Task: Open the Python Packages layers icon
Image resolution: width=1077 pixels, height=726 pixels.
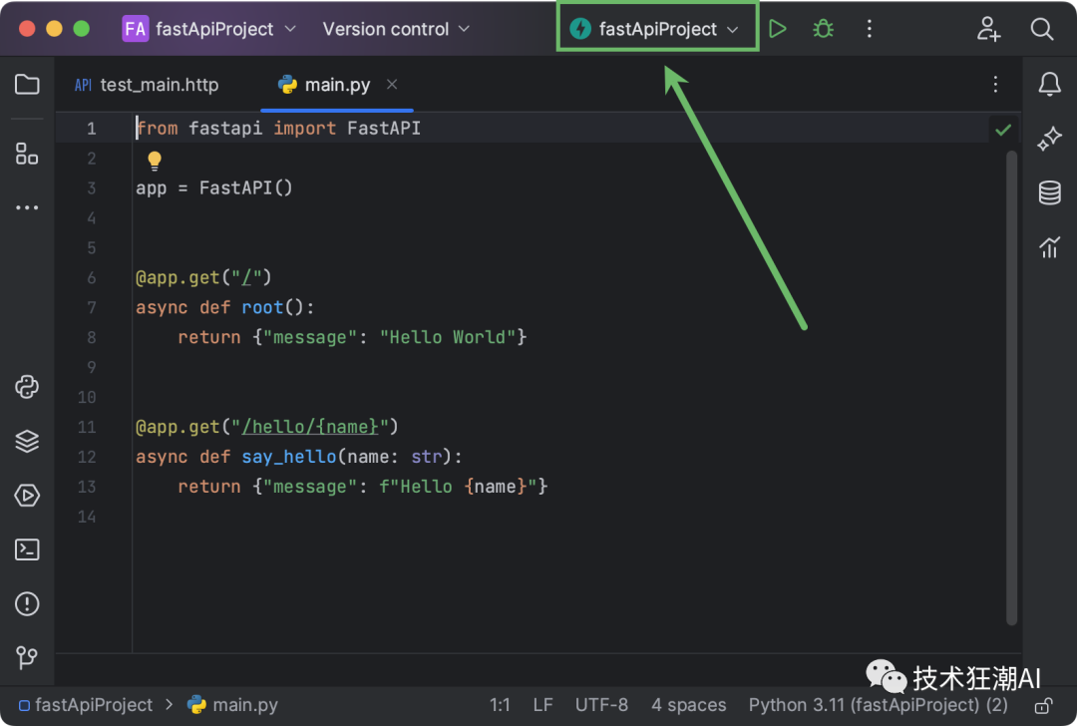Action: point(27,441)
